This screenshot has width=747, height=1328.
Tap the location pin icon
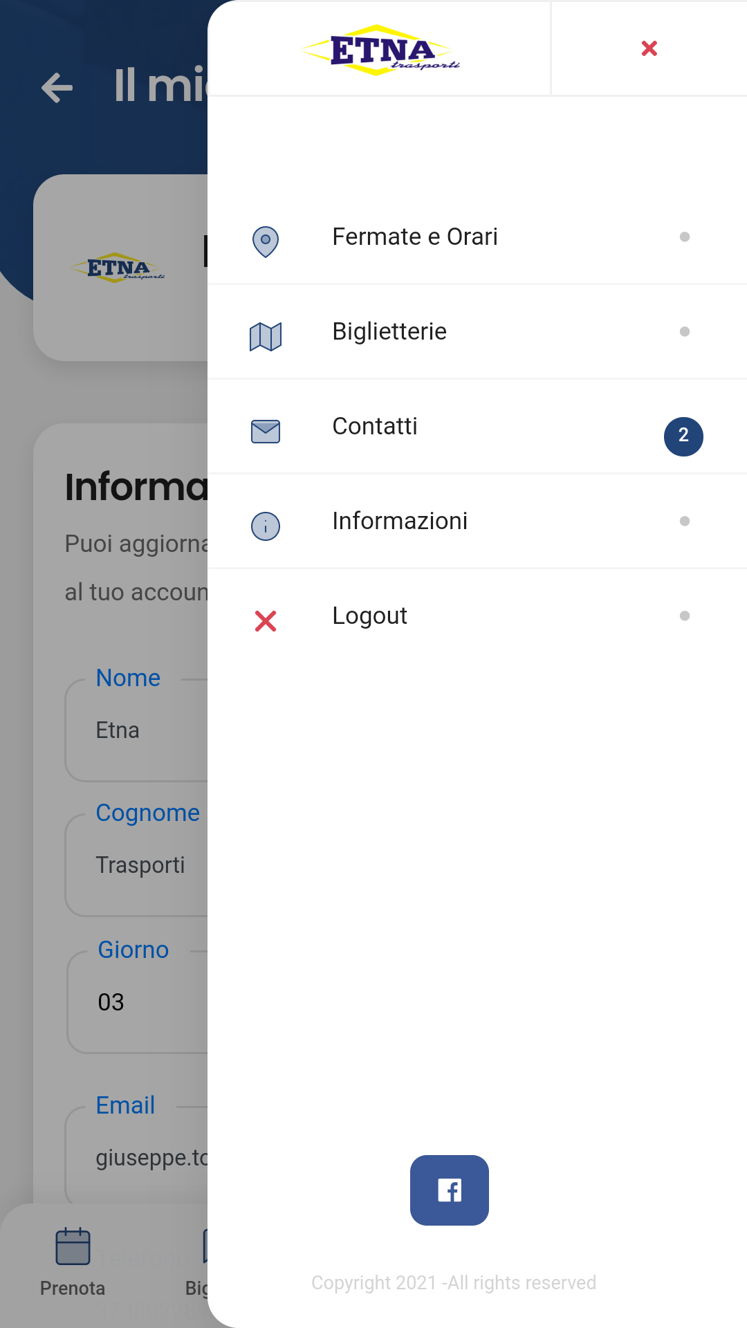pyautogui.click(x=266, y=241)
